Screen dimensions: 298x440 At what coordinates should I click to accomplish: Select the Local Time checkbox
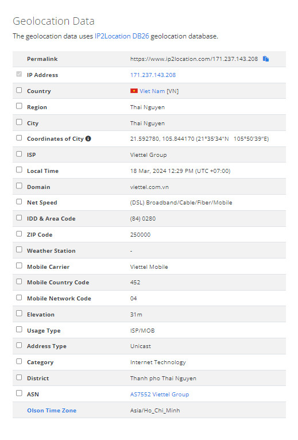point(19,170)
